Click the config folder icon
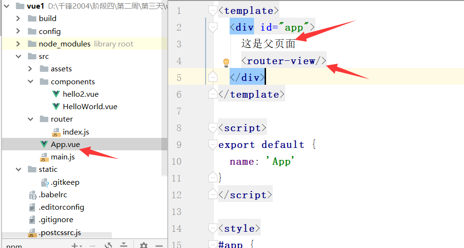464x248 pixels. click(32, 31)
